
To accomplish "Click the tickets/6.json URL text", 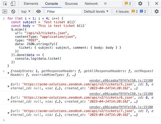I will (78, 97).
